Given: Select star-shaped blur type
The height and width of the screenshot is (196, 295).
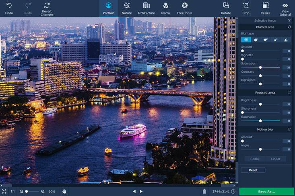Looking at the screenshot, I should coord(276,40).
